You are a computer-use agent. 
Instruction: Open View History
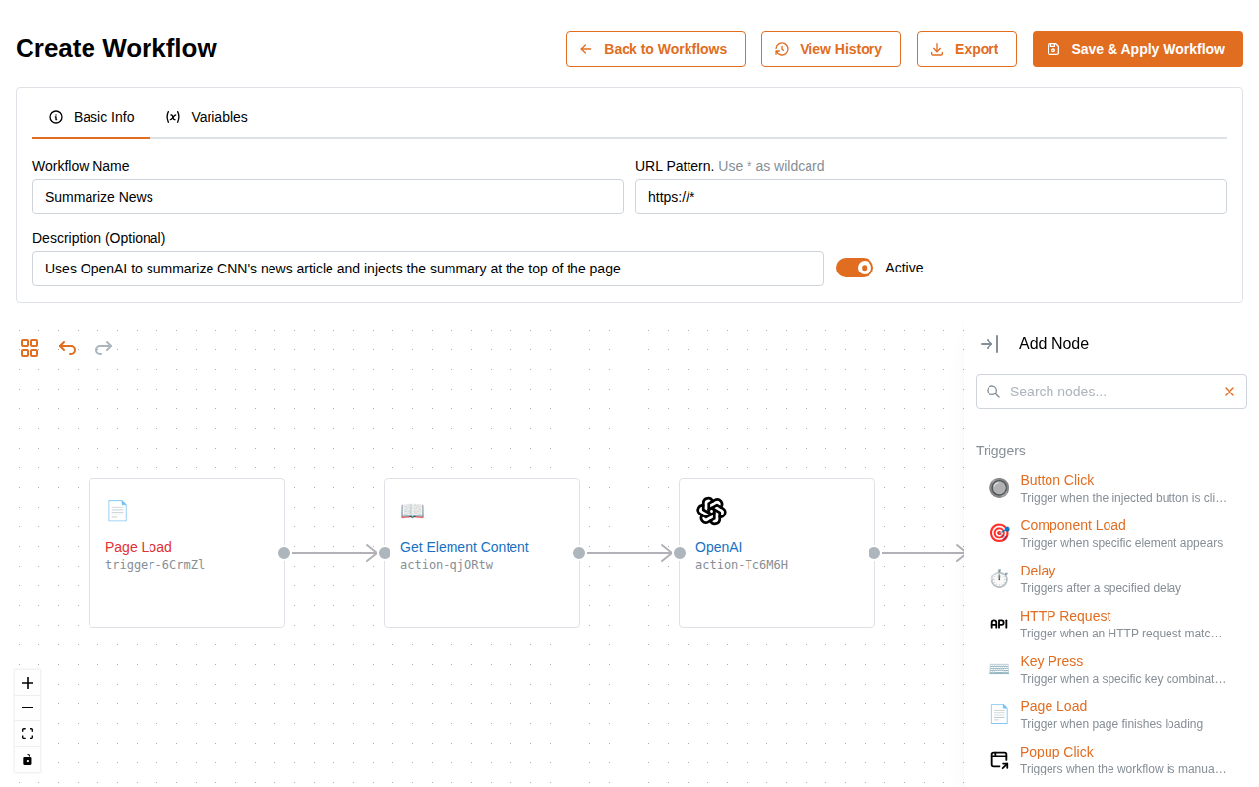coord(830,48)
